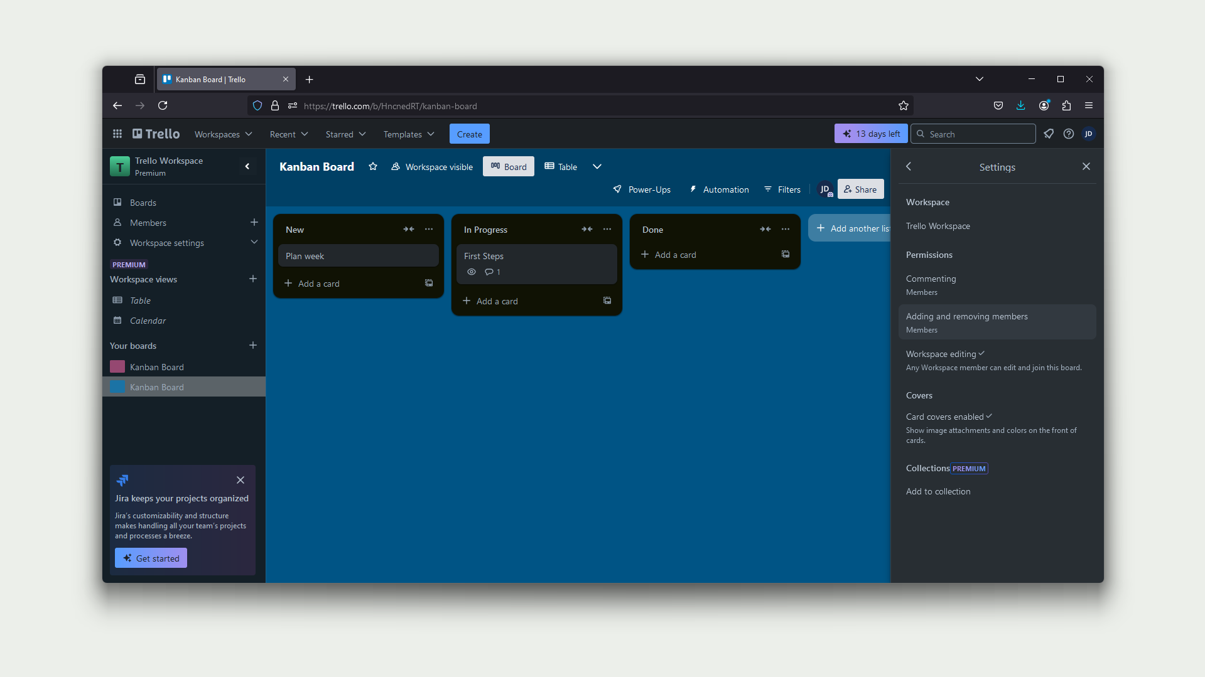Collapse the New list

[x=409, y=229]
